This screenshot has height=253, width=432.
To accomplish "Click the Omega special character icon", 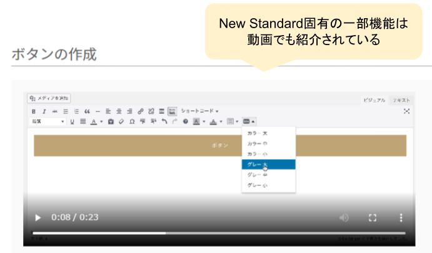I will [132, 121].
